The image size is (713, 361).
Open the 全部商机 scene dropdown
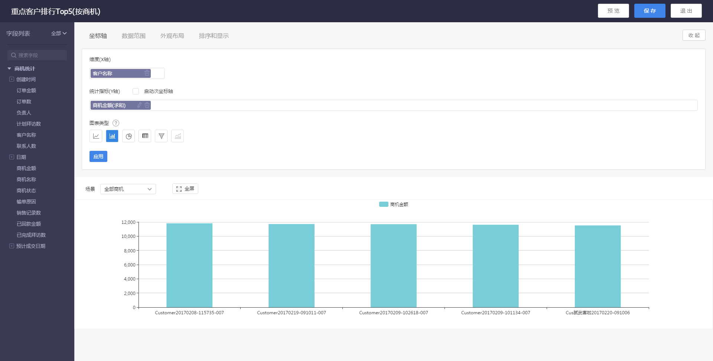coord(128,189)
